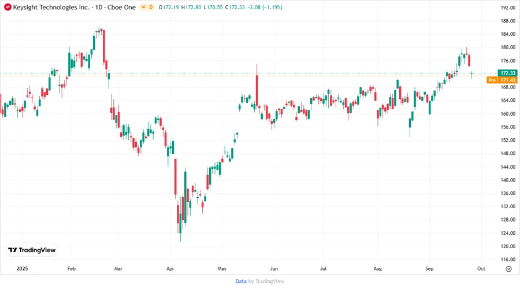Click the 124.00 price axis label

pyautogui.click(x=508, y=233)
